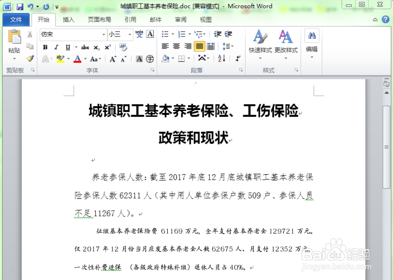
Task: Apply italic formatting
Action: tap(57, 47)
